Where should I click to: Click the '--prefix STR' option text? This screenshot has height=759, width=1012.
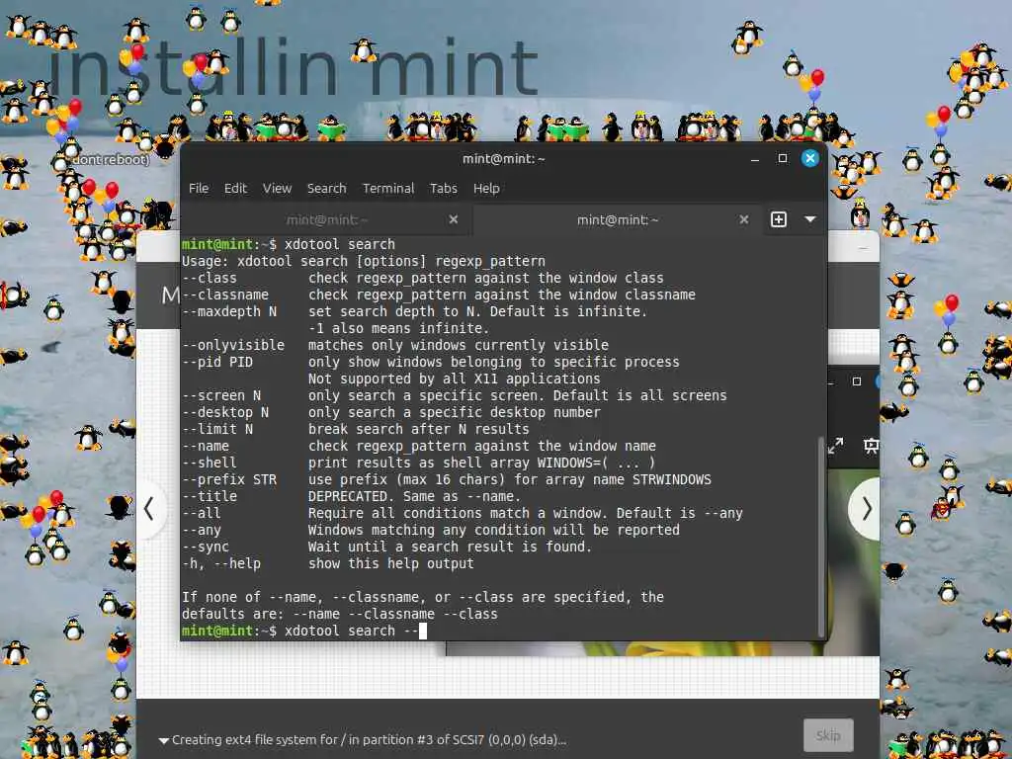click(229, 479)
